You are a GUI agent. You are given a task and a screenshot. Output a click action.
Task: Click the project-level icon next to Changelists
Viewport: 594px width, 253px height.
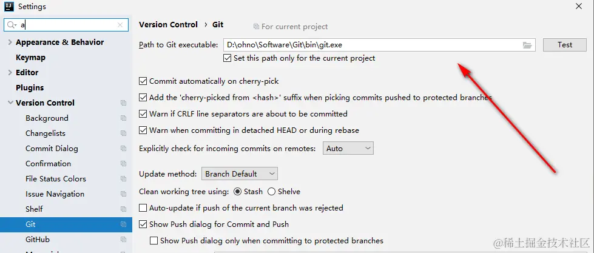(x=124, y=133)
